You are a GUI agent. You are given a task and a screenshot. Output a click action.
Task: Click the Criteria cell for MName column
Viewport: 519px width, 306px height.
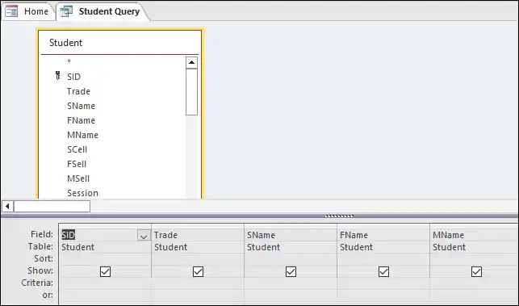pyautogui.click(x=475, y=283)
